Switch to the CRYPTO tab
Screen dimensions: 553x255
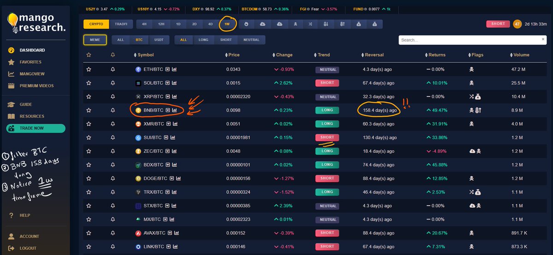pos(96,24)
